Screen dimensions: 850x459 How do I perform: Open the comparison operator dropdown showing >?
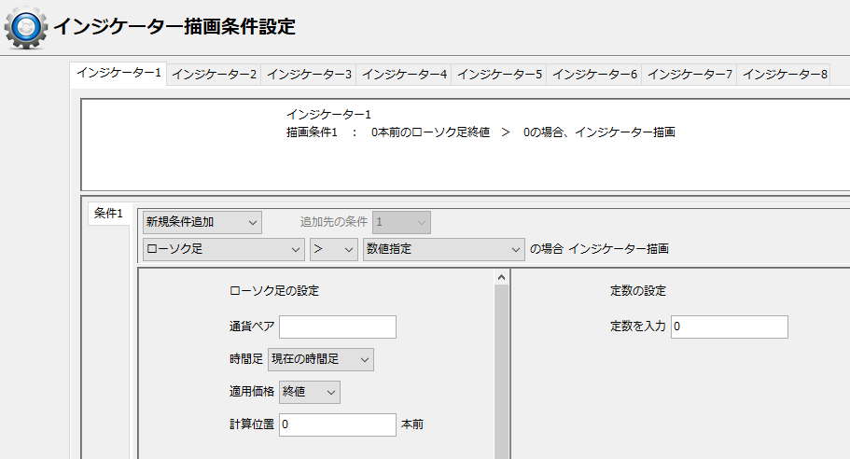pos(333,249)
